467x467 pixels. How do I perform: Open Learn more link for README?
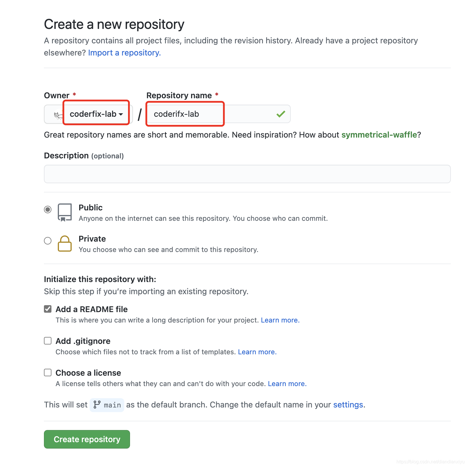point(280,320)
